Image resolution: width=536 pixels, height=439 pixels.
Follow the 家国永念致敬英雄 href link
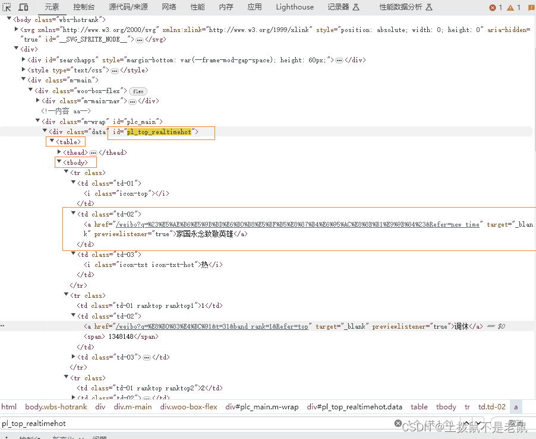(297, 225)
